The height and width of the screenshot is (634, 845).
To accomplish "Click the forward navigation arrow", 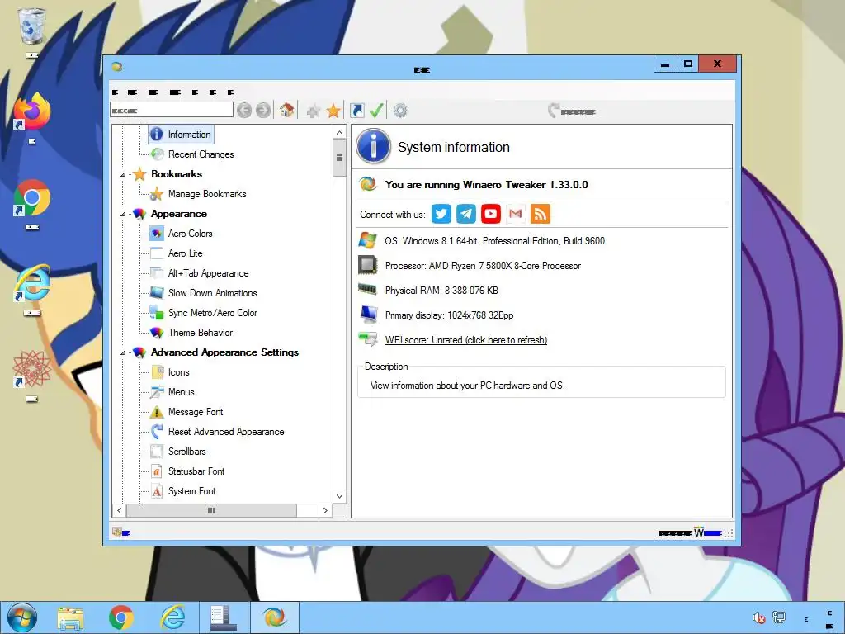I will point(263,111).
